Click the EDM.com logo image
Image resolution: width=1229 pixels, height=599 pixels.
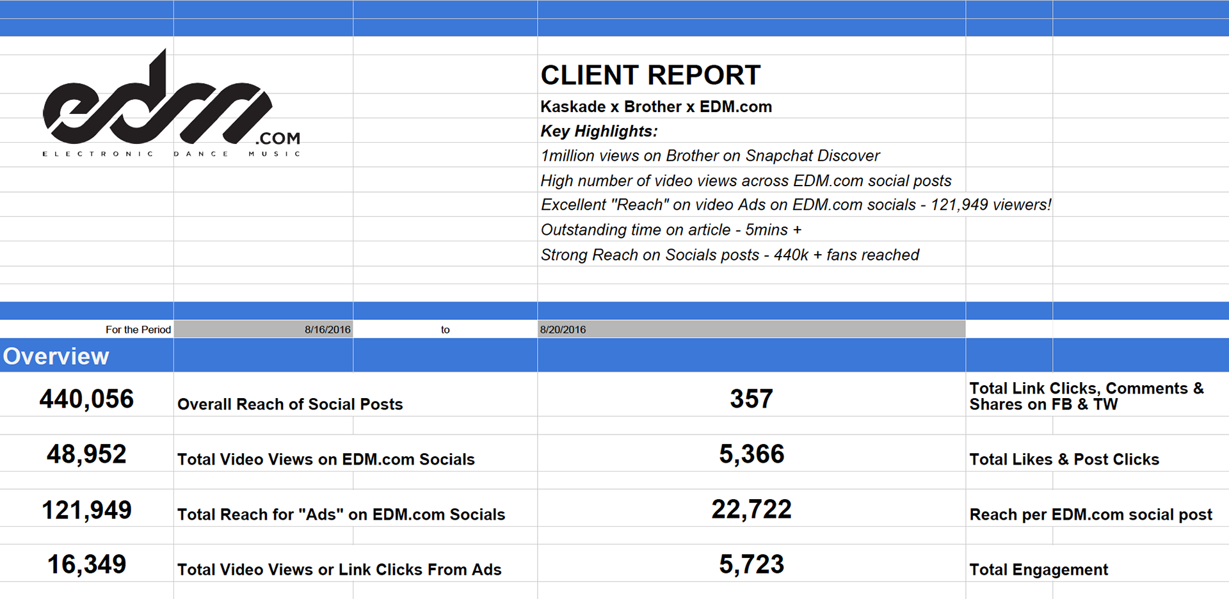[x=171, y=104]
